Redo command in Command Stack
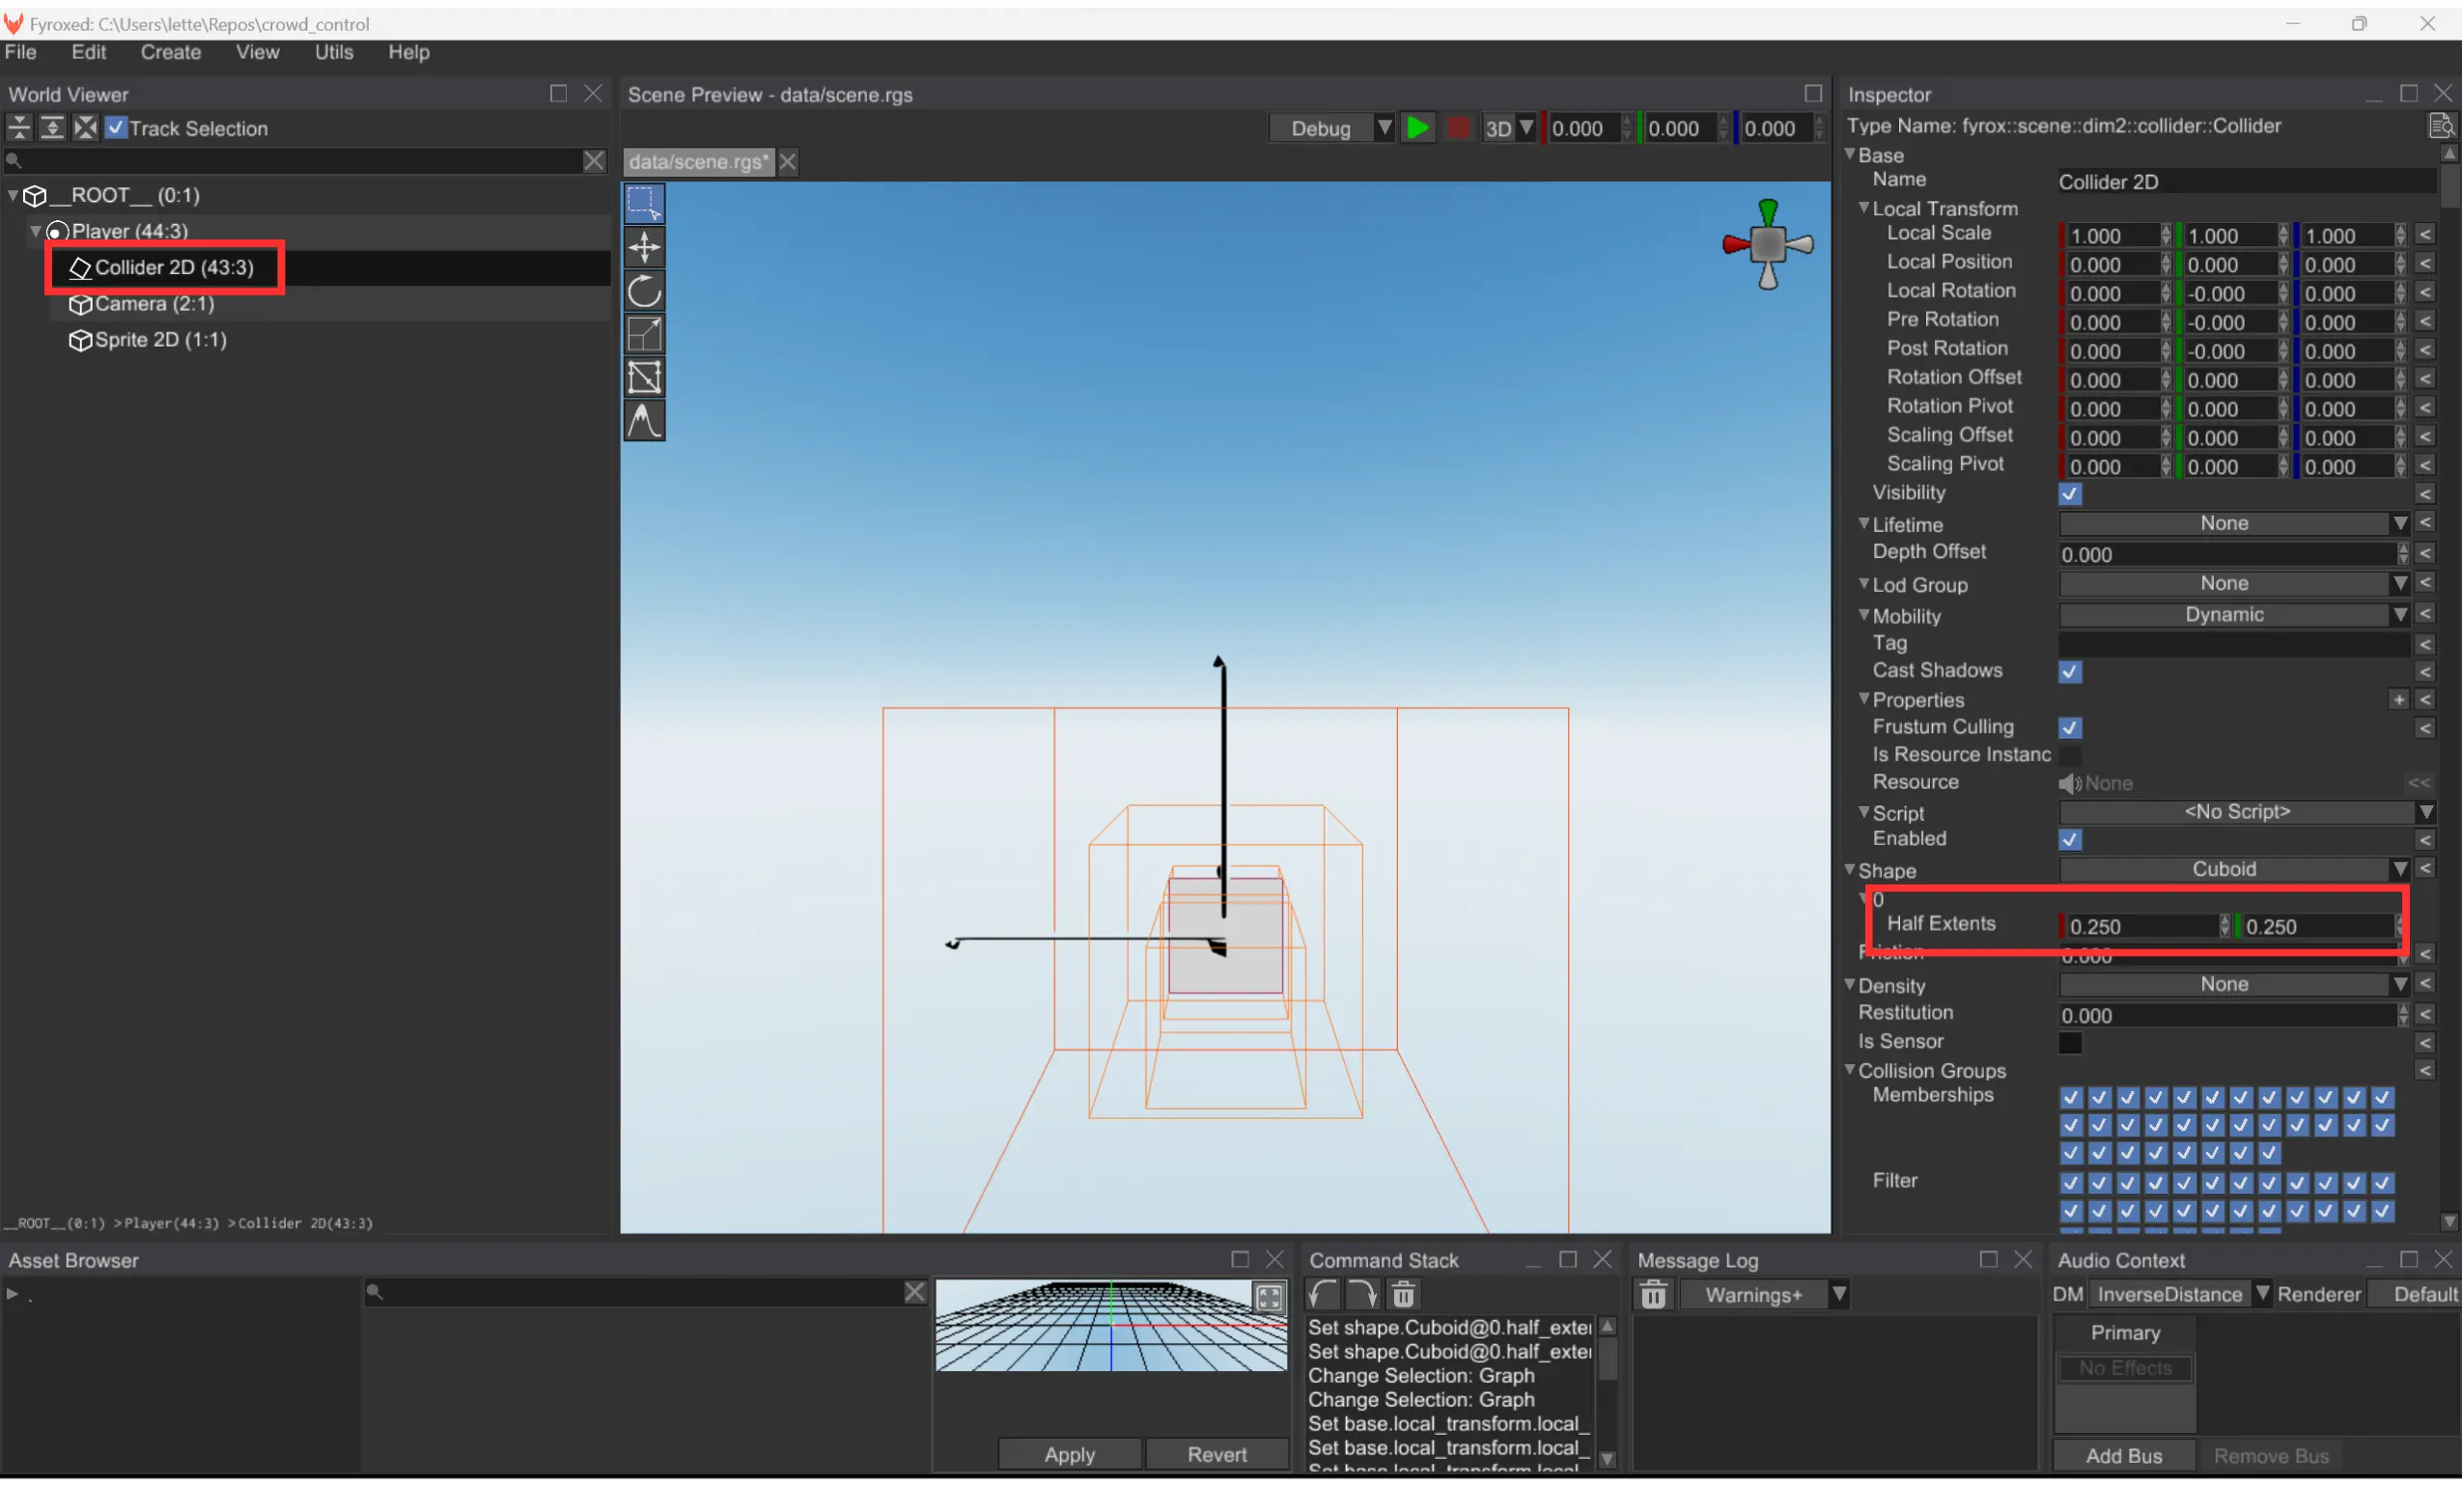The height and width of the screenshot is (1487, 2462). tap(1363, 1295)
